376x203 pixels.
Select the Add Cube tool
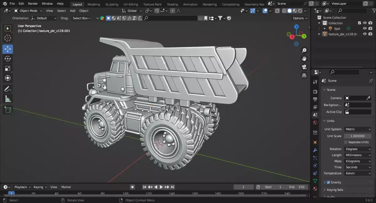pyautogui.click(x=8, y=110)
